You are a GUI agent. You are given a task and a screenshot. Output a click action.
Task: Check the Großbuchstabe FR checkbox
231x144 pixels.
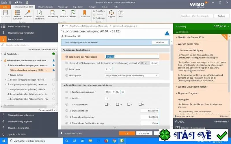point(140,105)
